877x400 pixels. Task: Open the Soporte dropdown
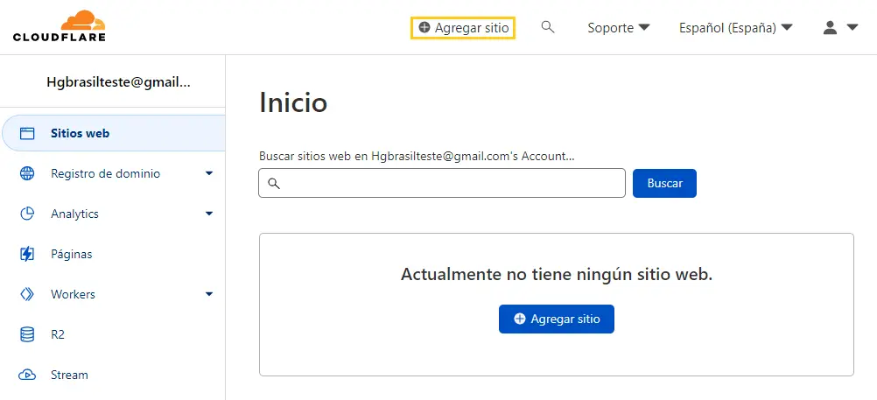619,27
